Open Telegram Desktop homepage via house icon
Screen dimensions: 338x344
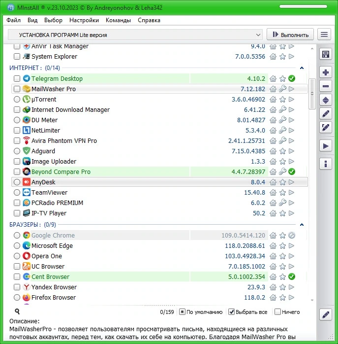click(x=273, y=78)
